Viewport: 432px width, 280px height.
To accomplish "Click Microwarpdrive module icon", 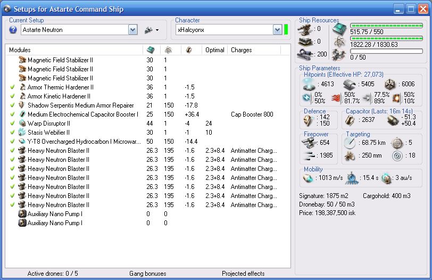I will click(x=22, y=142).
